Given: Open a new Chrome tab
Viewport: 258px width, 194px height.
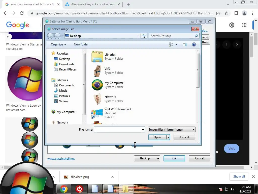Looking at the screenshot, I should (128, 4).
